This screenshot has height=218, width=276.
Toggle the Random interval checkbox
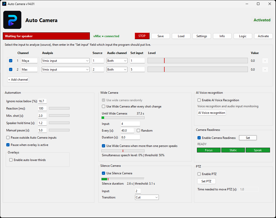tap(138, 131)
